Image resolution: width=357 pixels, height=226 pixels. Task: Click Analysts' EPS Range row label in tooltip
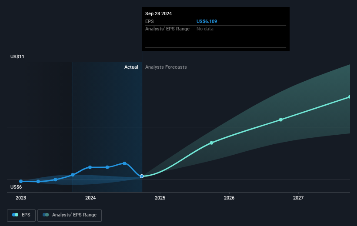(167, 29)
